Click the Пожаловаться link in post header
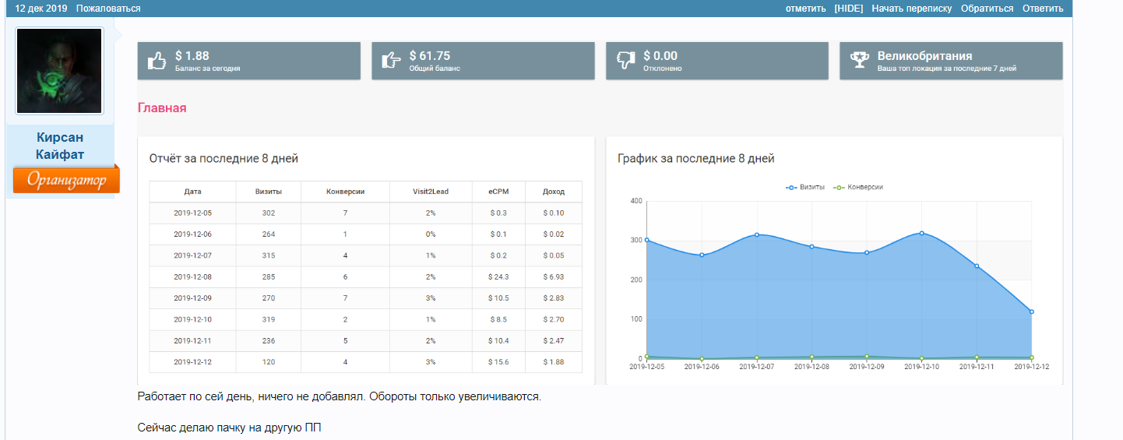 point(108,9)
